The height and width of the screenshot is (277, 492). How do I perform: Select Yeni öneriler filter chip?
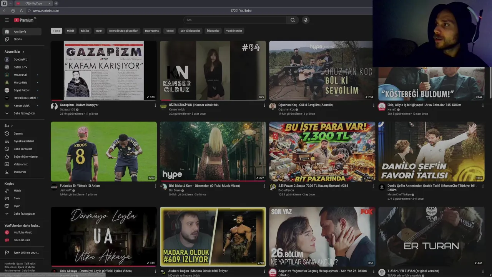click(x=234, y=31)
